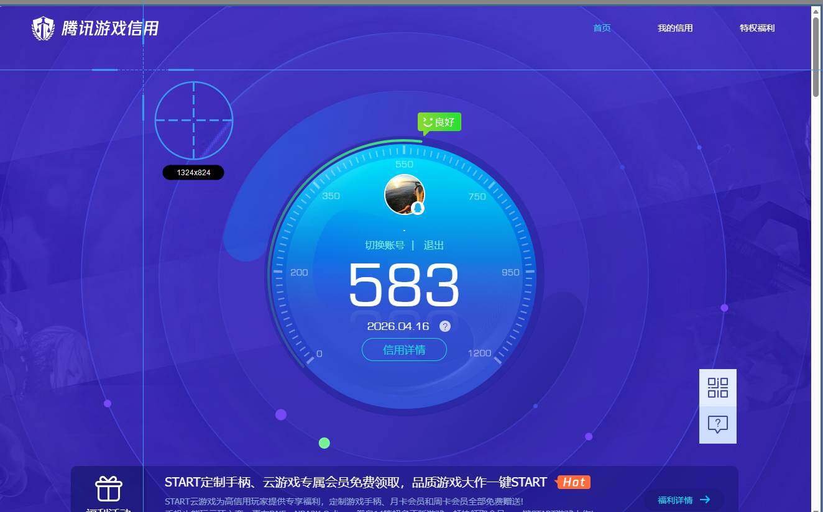Go to the 首页 tab
Screen dimensions: 823x512
pos(602,28)
